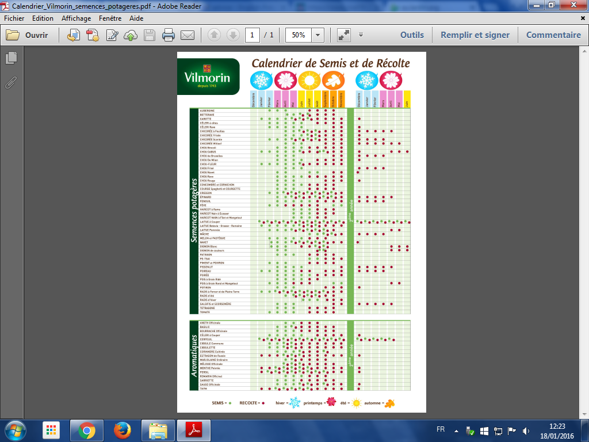Open the Remplir et signer pane
Image resolution: width=589 pixels, height=442 pixels.
(x=475, y=35)
